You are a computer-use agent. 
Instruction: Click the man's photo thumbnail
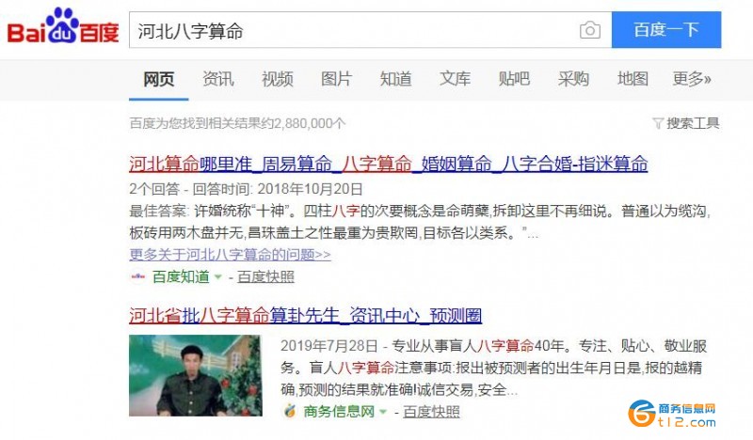pyautogui.click(x=196, y=375)
